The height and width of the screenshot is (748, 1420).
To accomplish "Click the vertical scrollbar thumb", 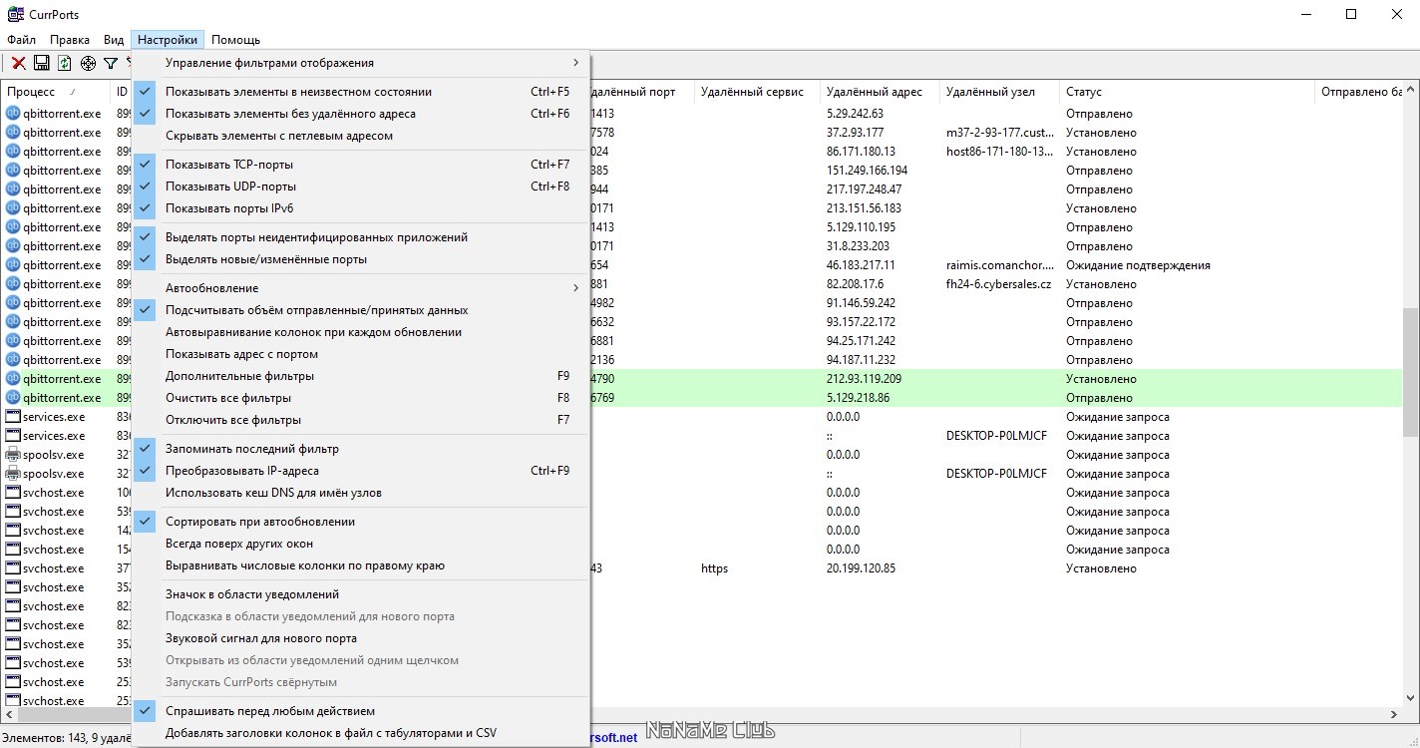I will [1410, 371].
